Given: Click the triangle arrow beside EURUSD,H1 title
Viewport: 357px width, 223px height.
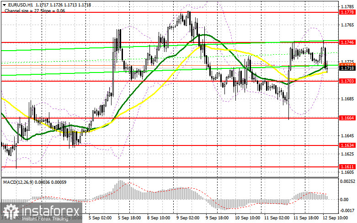Looking at the screenshot, I should 4,5.
